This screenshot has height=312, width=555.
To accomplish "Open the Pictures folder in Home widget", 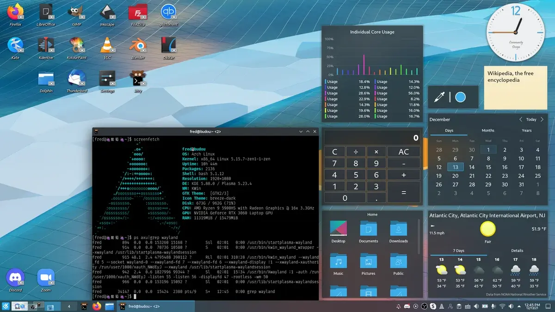I will click(x=368, y=264).
